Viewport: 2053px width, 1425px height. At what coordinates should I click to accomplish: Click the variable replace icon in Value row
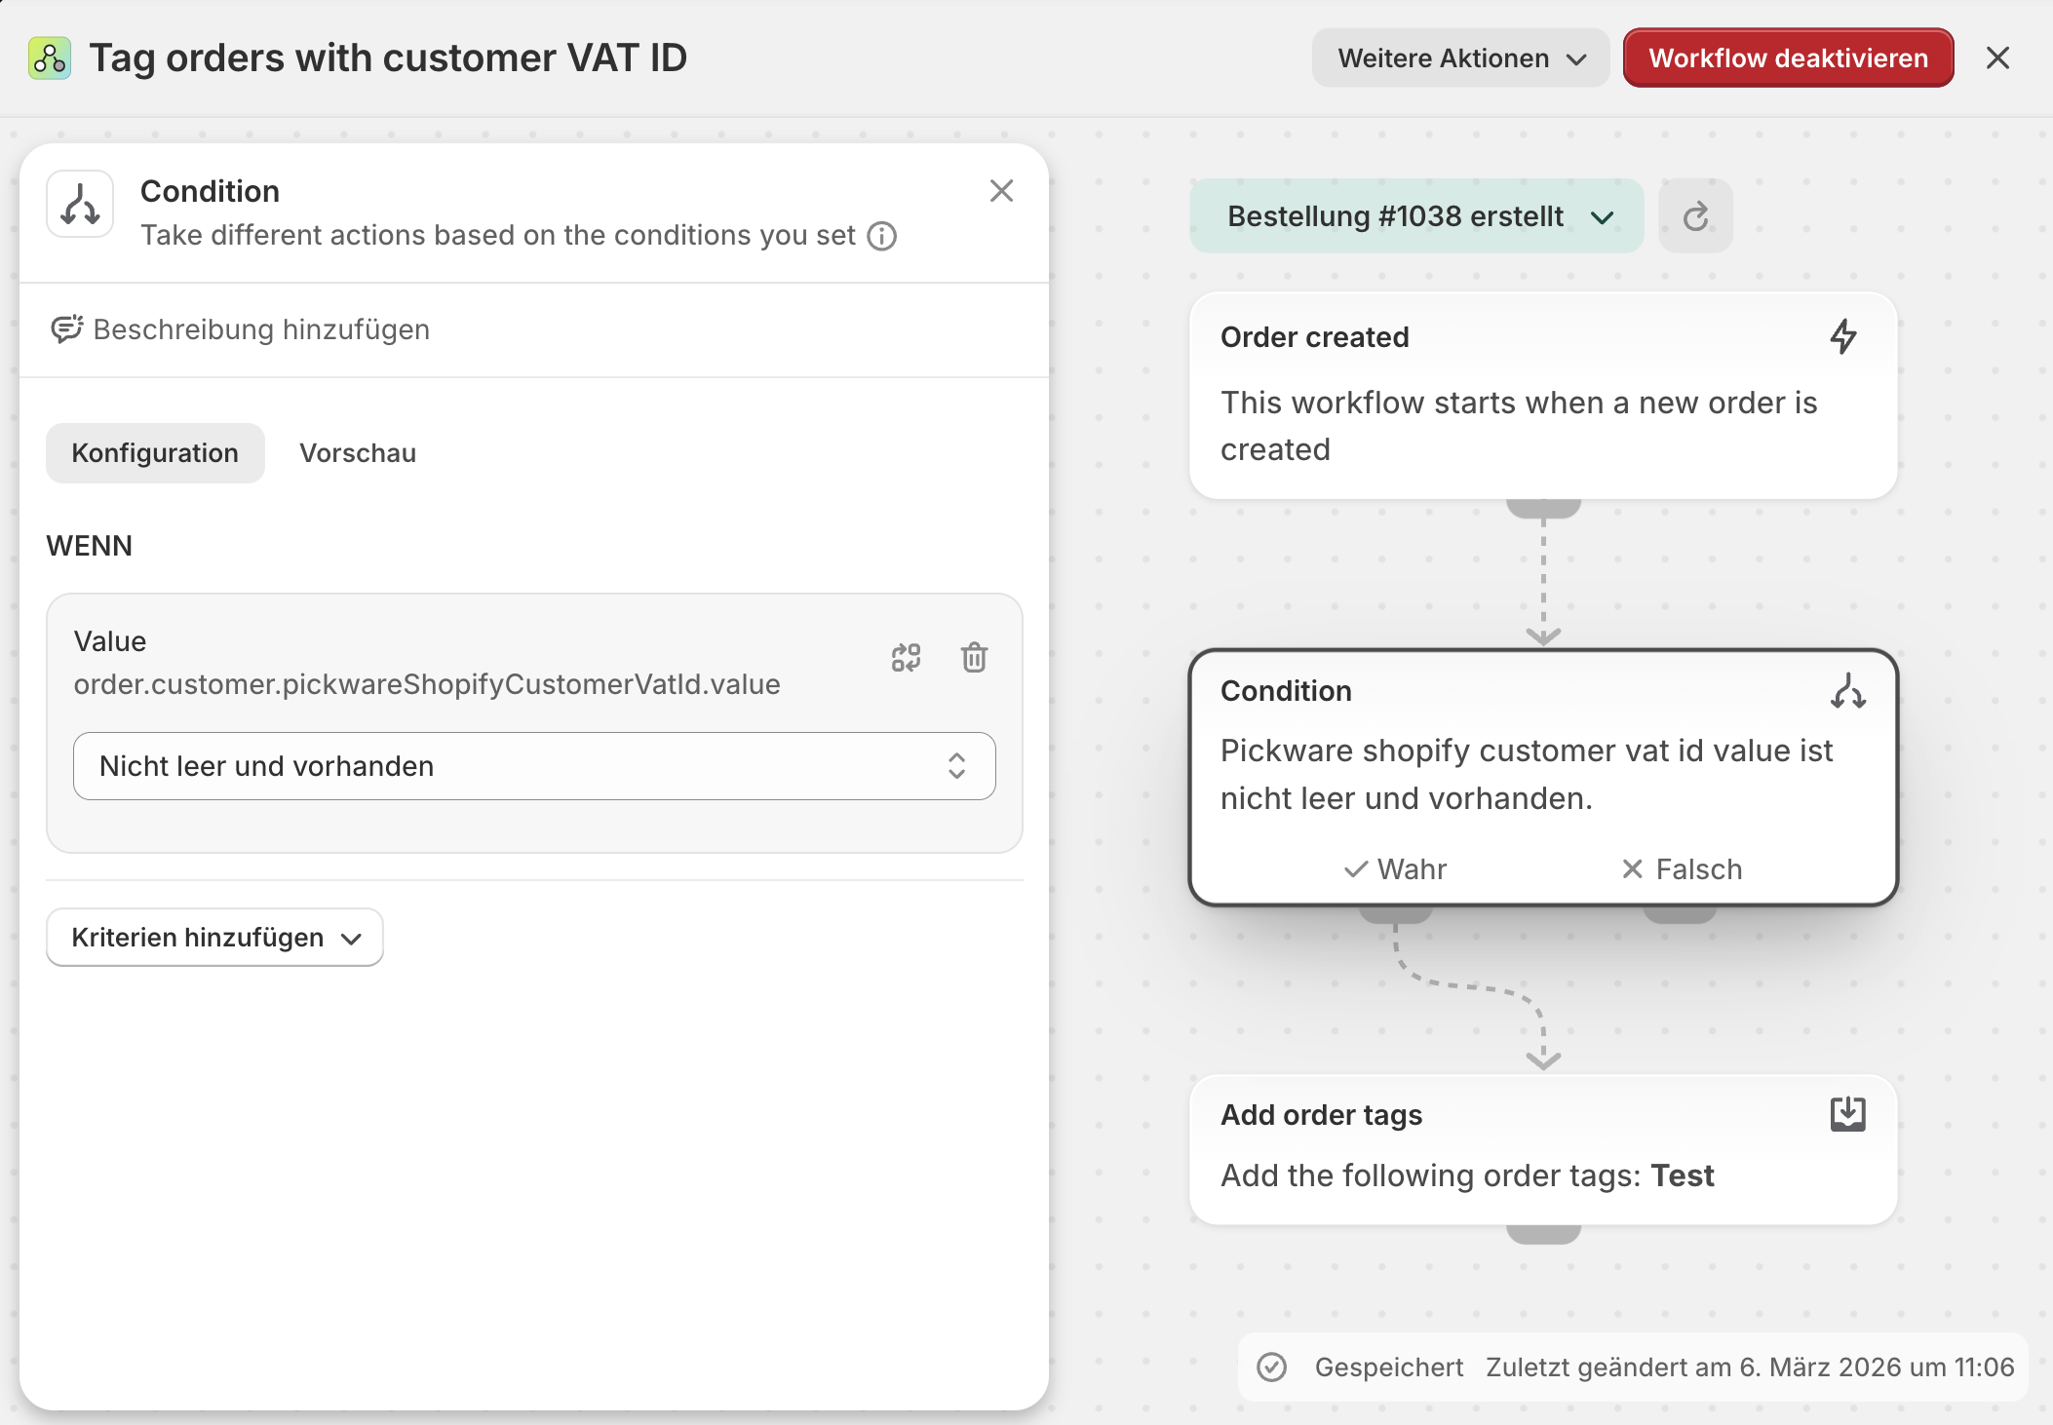click(x=906, y=658)
